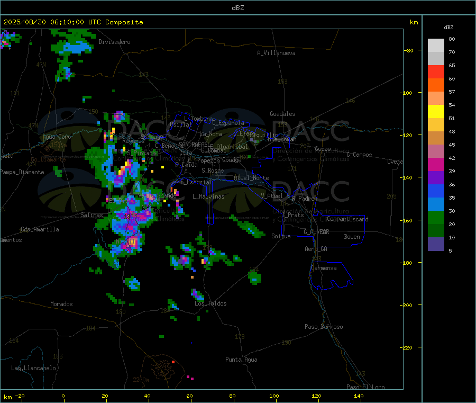Click the 'Agua_Toro' label
Image resolution: width=476 pixels, height=403 pixels.
tap(57, 137)
